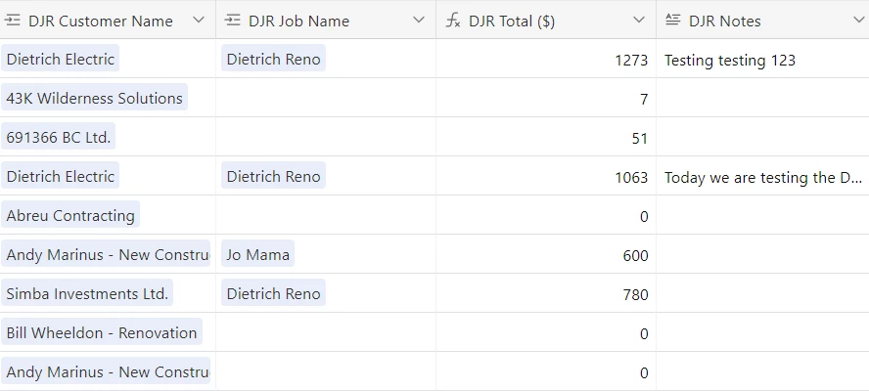Open the DJR Job Name column dropdown arrow
Screen dimensions: 869x391
point(419,21)
